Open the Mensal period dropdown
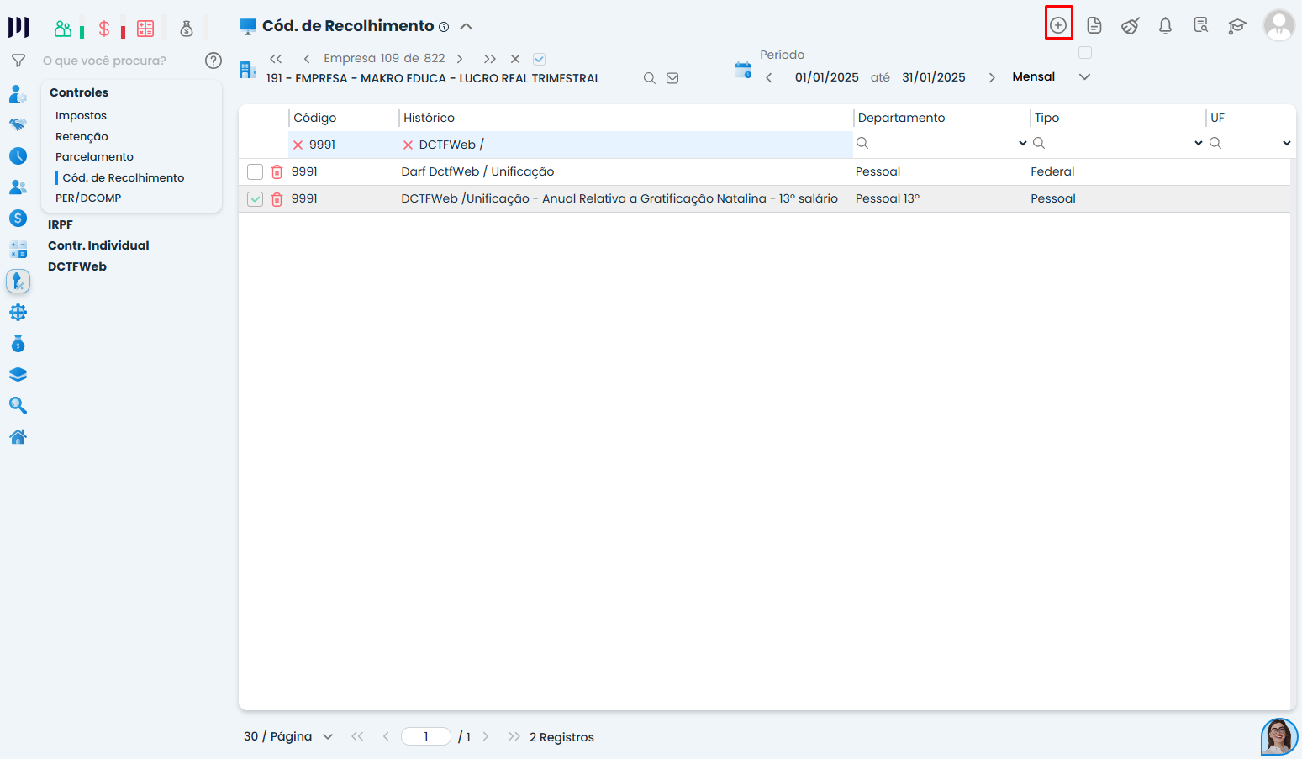This screenshot has height=759, width=1302. click(x=1084, y=76)
